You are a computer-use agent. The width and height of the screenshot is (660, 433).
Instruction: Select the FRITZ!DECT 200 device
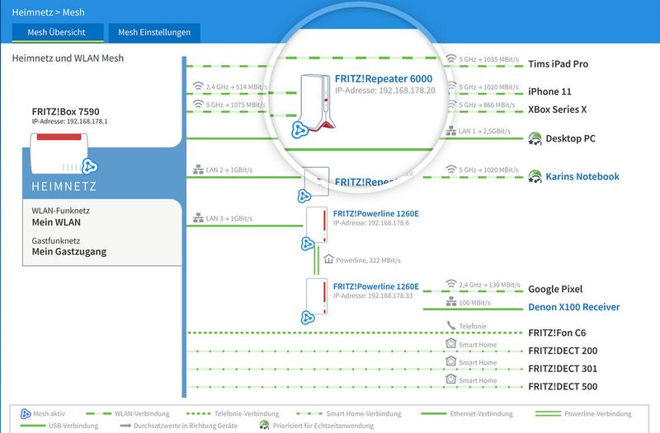pyautogui.click(x=563, y=351)
